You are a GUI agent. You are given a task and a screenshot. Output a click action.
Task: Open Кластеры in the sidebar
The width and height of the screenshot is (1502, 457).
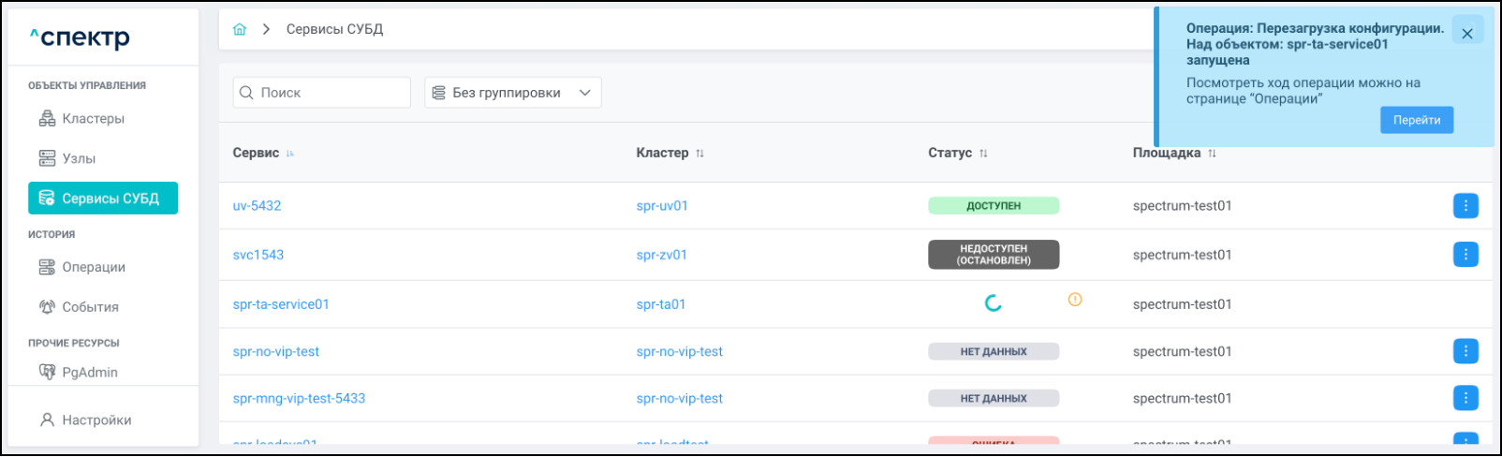(x=93, y=119)
